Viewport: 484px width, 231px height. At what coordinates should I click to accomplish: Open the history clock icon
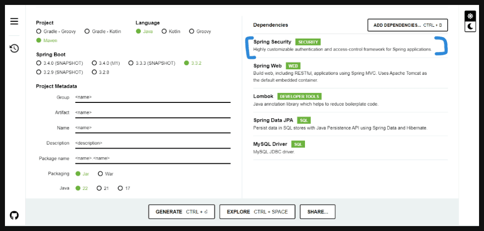[x=14, y=48]
